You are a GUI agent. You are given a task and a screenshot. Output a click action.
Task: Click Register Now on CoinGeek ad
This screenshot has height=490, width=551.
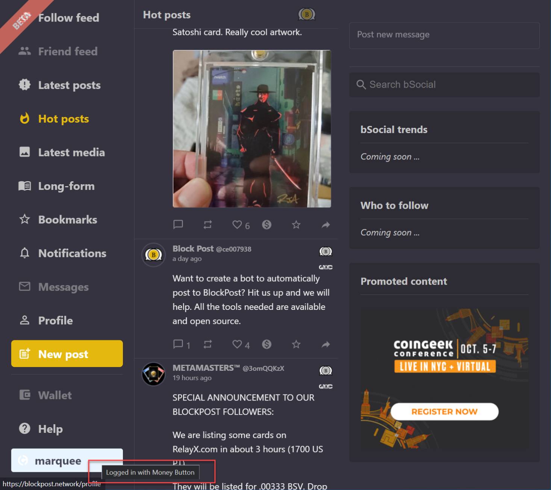click(x=444, y=412)
